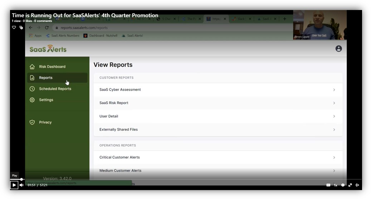Click the CUSTOMER REPORTS section header
Image resolution: width=371 pixels, height=199 pixels.
[x=116, y=78]
